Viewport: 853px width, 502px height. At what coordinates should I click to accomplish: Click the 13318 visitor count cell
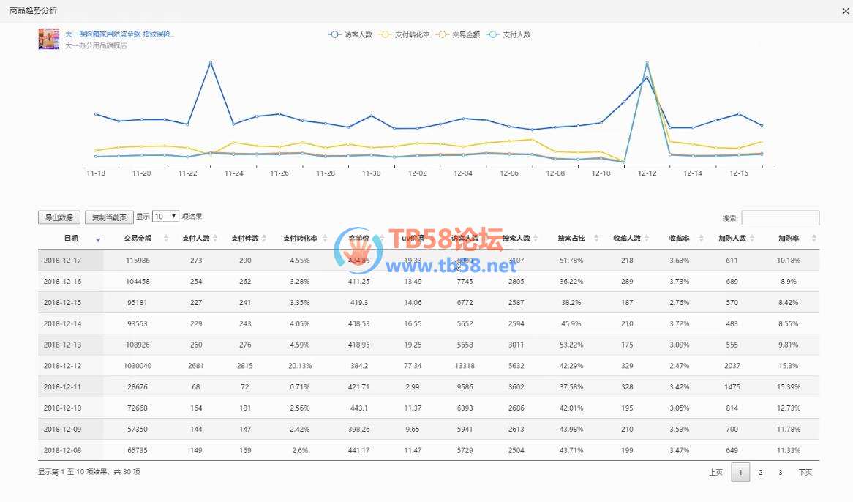465,366
